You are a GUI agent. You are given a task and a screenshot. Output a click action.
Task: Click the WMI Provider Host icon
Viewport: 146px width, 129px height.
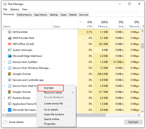click(x=10, y=38)
